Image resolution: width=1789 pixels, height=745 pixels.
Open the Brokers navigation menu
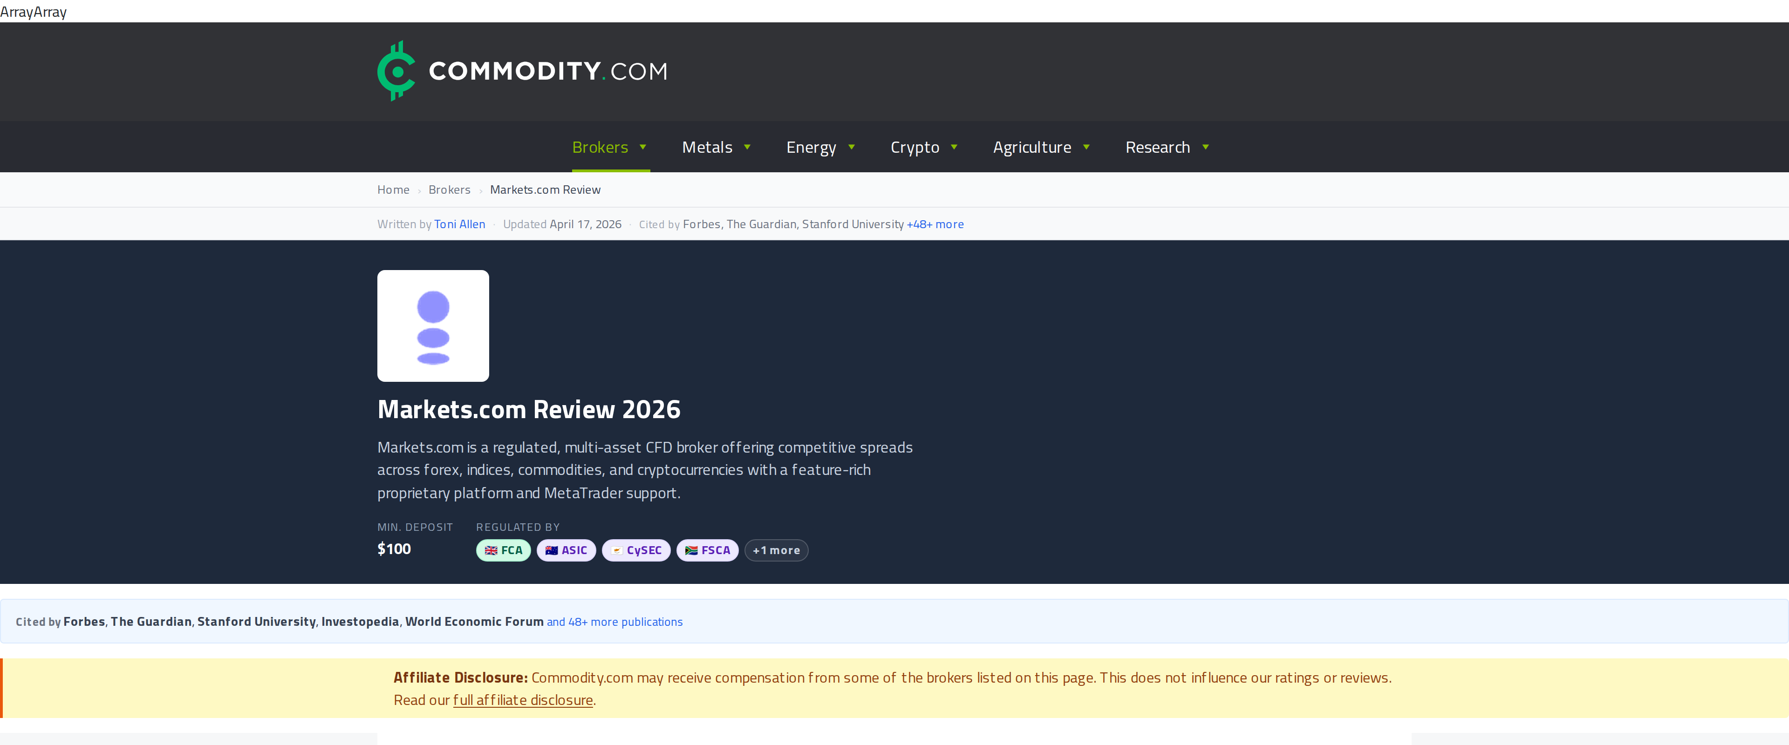pyautogui.click(x=600, y=147)
